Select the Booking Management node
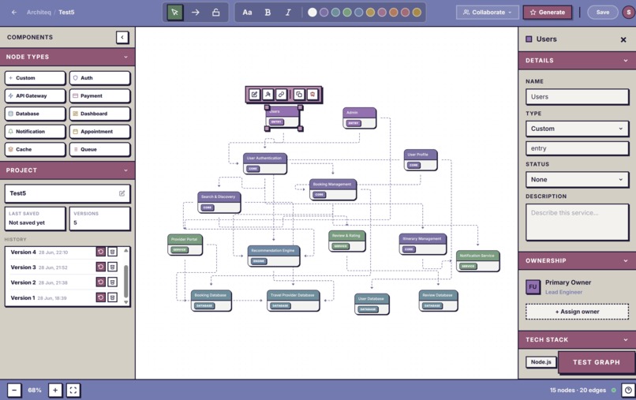Viewport: 636px width, 400px height. point(333,189)
